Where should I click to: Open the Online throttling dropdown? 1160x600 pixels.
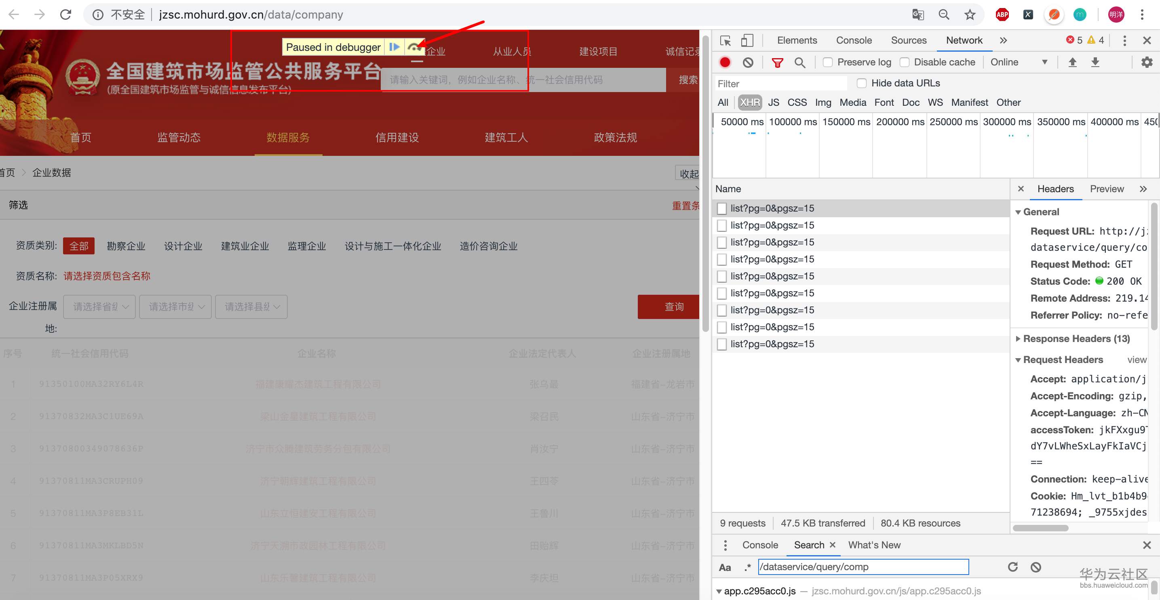point(1019,63)
